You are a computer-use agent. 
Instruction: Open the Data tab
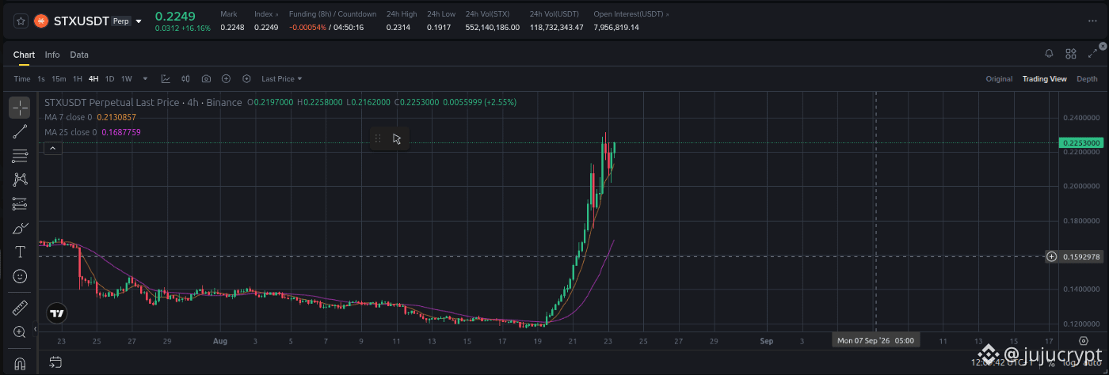click(x=79, y=55)
